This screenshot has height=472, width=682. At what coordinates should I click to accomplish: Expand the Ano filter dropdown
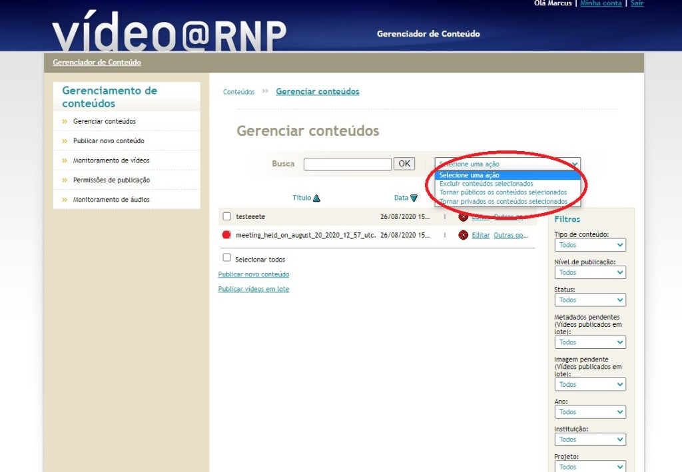[589, 412]
